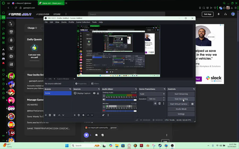Undock the Sources panel via float icon
The image size is (239, 149).
pos(99,89)
